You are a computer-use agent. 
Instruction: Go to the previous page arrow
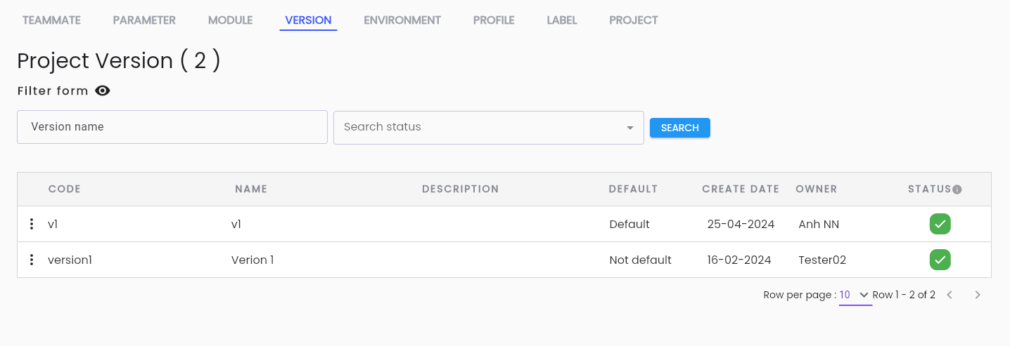click(x=950, y=295)
